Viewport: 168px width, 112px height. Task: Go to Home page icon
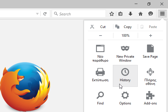pyautogui.click(x=141, y=14)
